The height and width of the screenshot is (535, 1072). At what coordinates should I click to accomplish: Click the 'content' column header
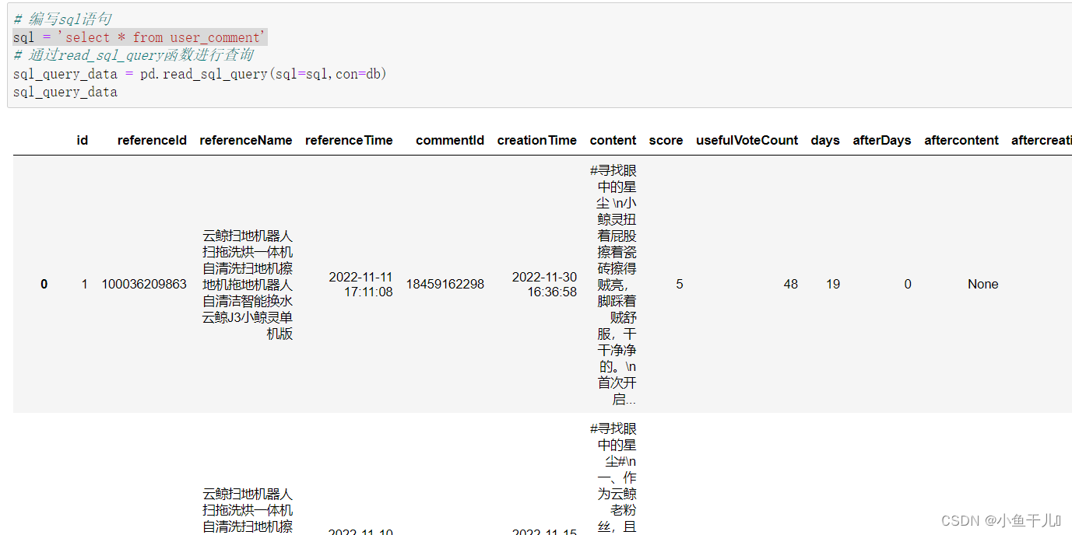coord(613,140)
